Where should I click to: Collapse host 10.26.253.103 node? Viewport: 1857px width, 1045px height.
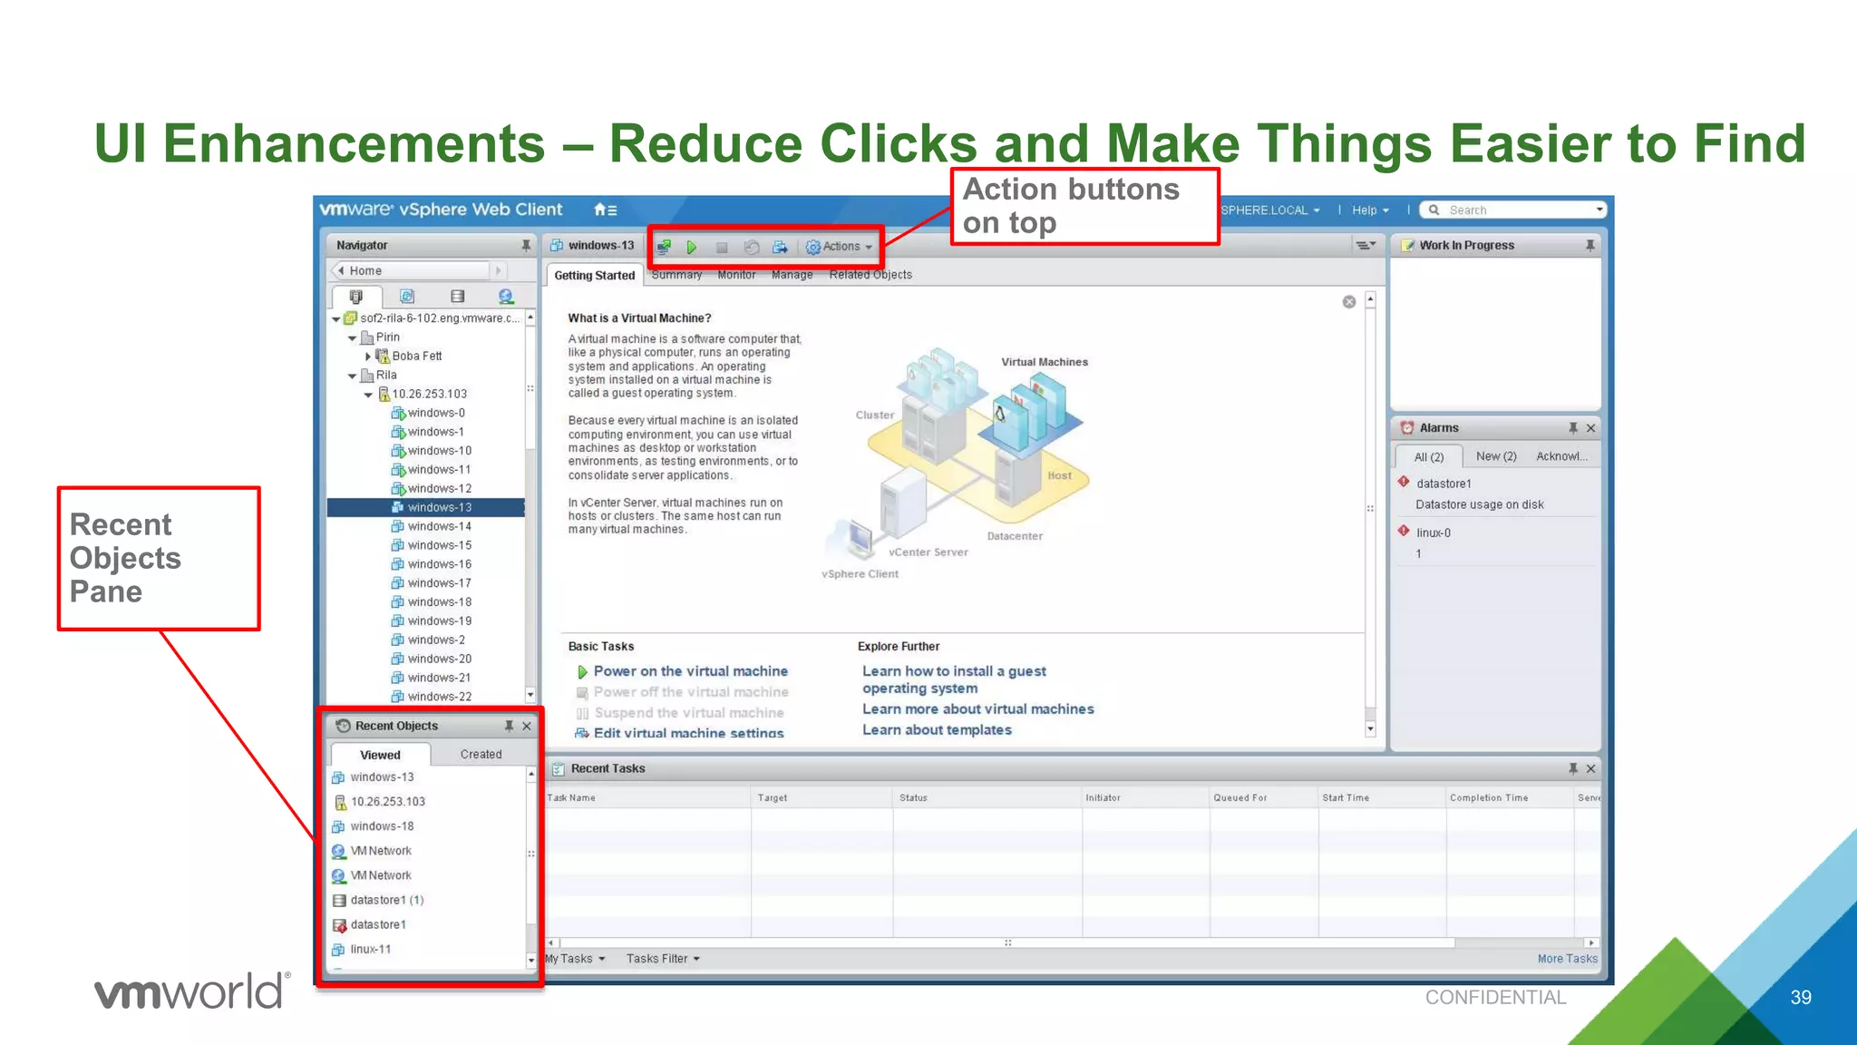pyautogui.click(x=368, y=396)
